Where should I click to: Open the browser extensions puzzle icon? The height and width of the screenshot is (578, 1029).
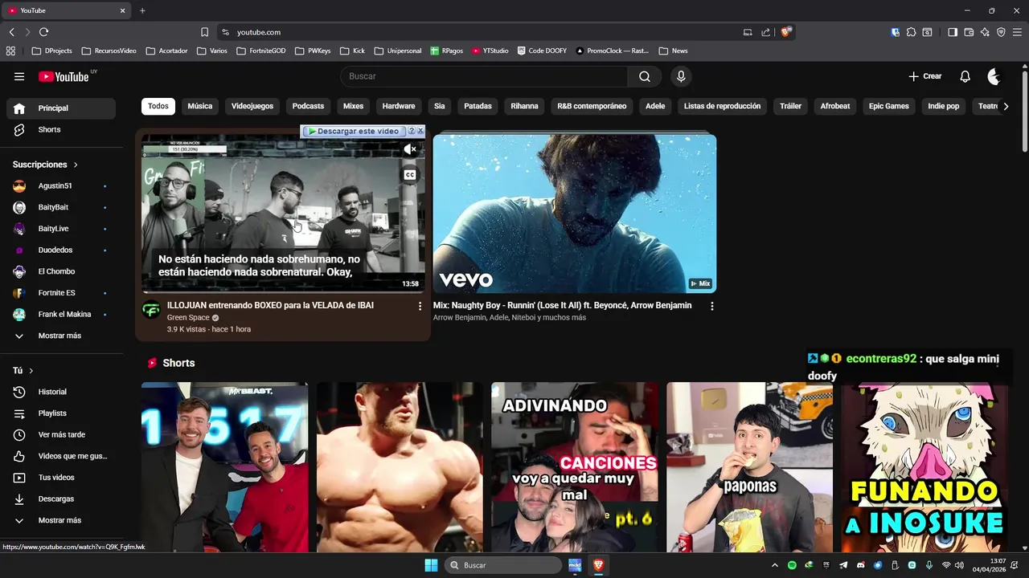point(911,32)
